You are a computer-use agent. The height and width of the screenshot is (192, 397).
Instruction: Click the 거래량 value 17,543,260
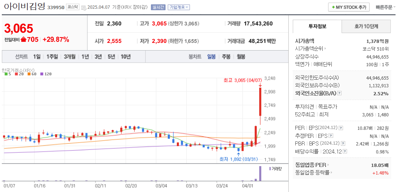258,24
